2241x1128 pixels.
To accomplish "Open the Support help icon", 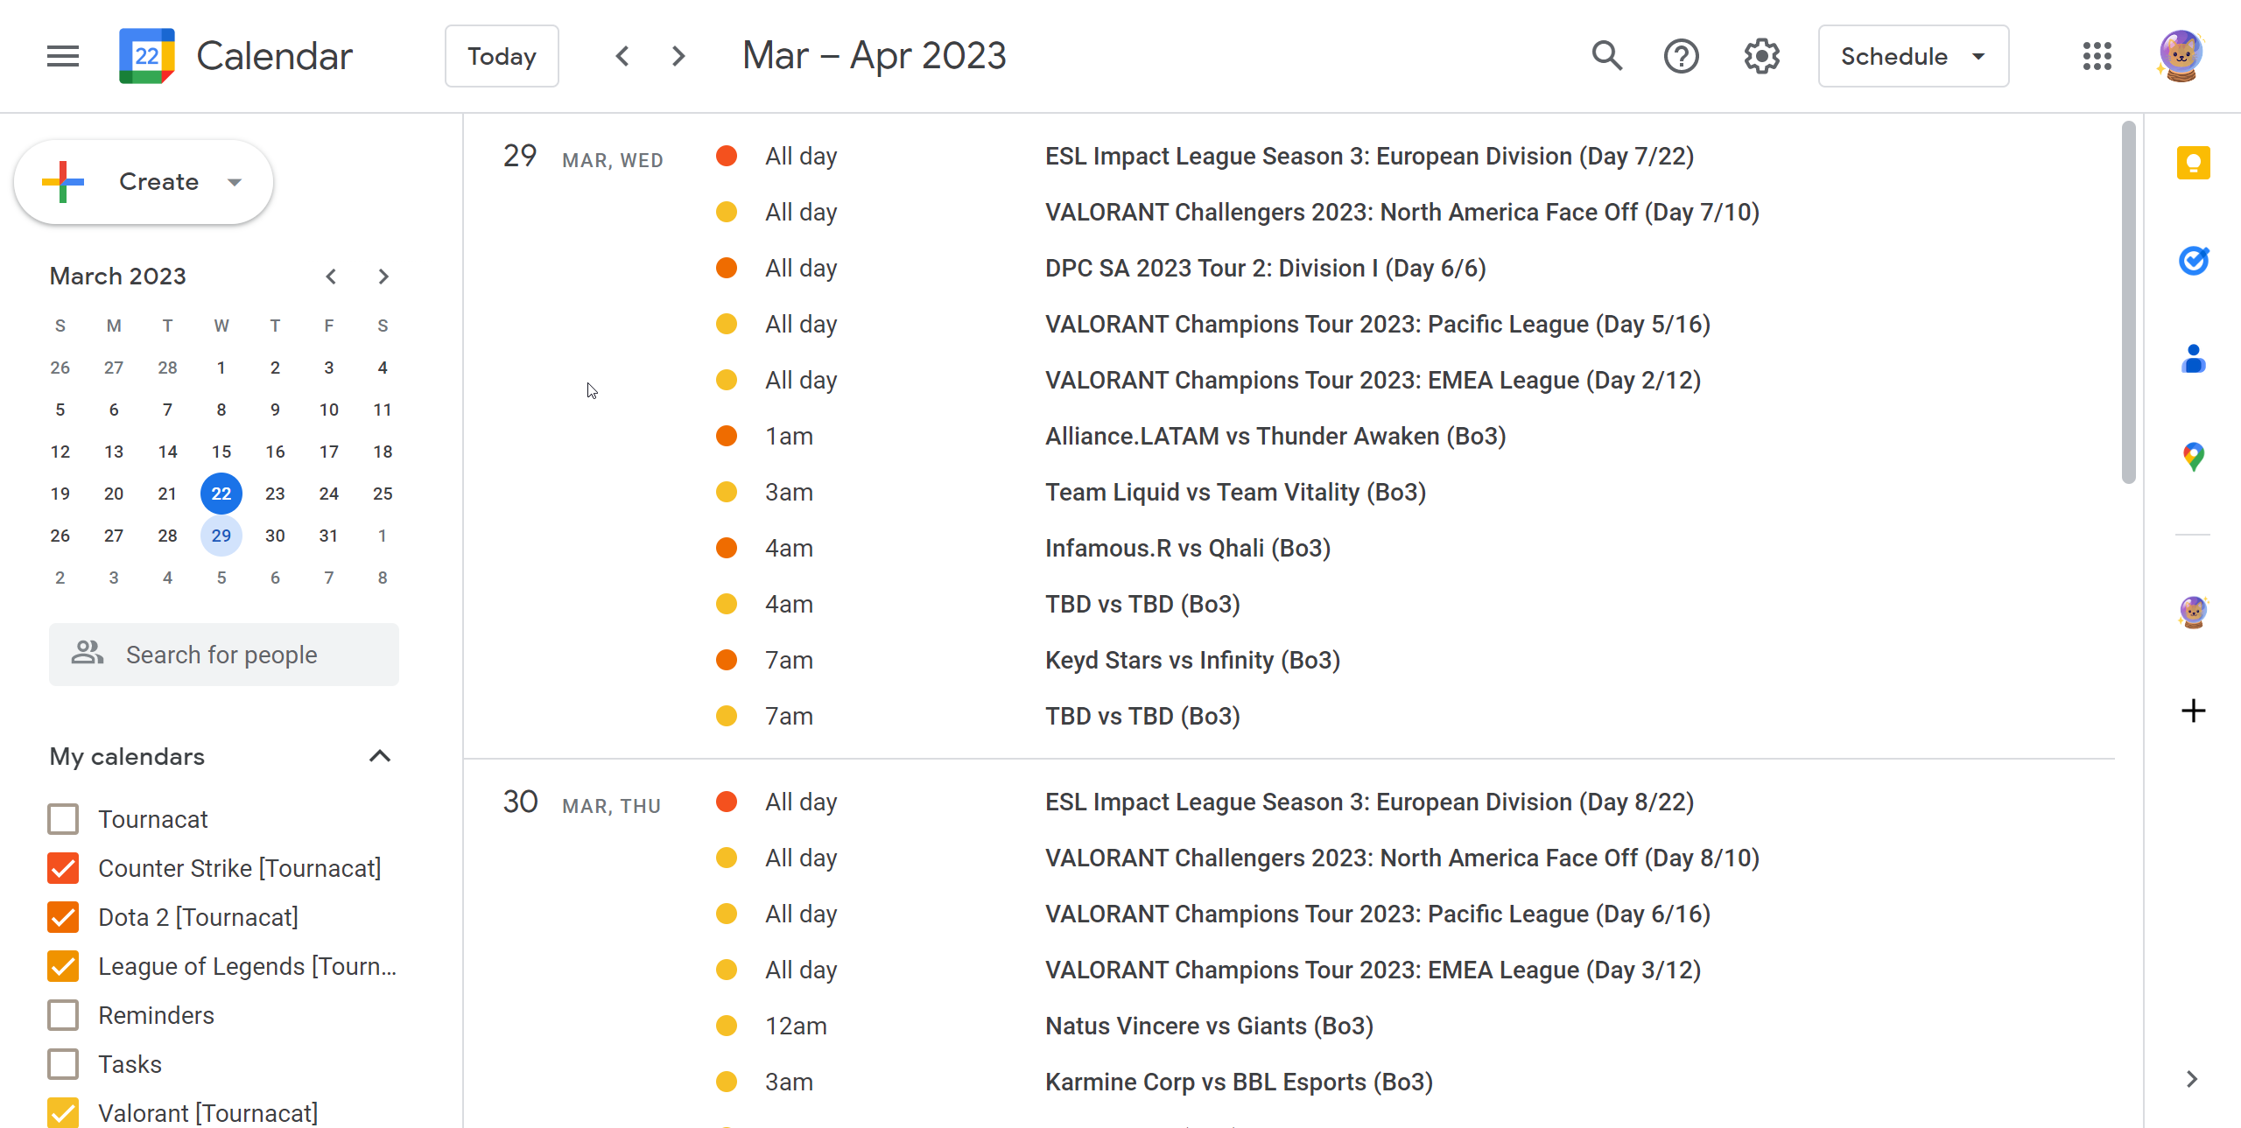I will pyautogui.click(x=1681, y=56).
